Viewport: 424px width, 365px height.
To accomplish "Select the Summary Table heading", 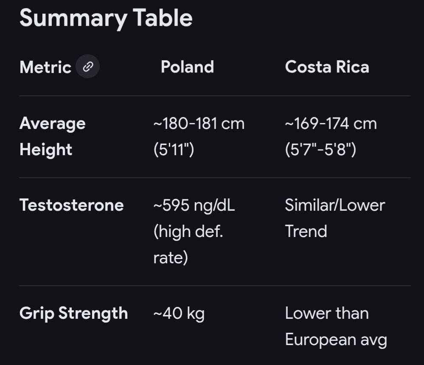I will [x=106, y=18].
